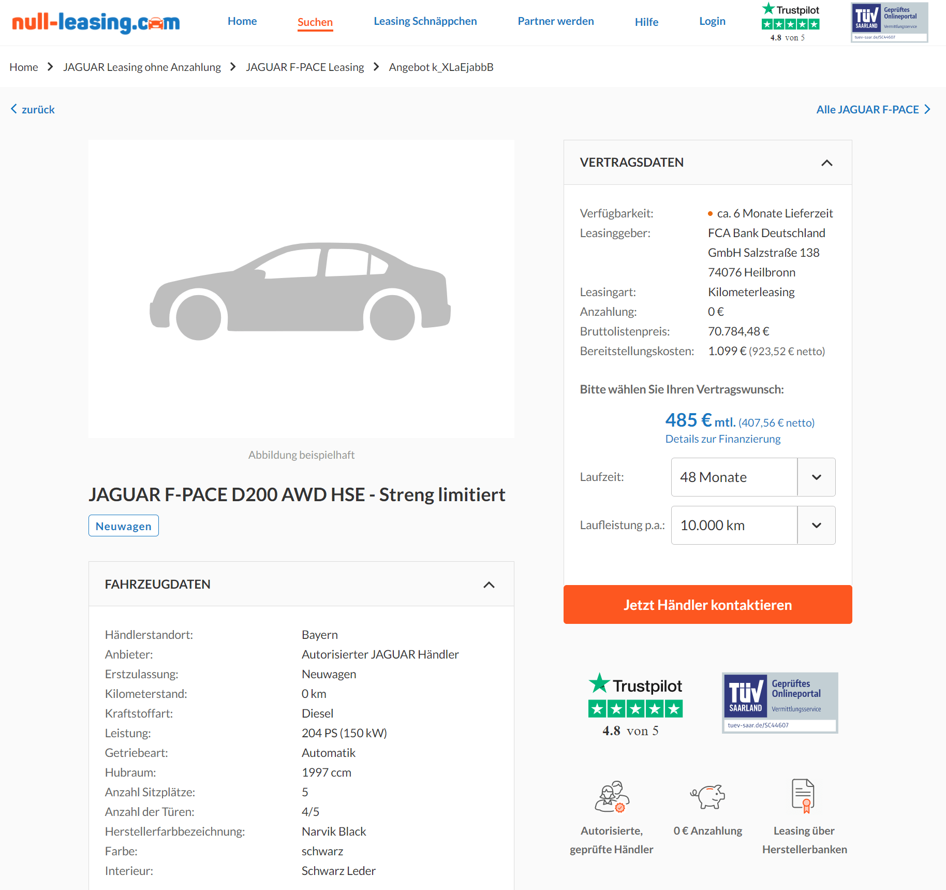Click the Laufzeit dropdown arrow
The height and width of the screenshot is (890, 946).
(x=817, y=477)
